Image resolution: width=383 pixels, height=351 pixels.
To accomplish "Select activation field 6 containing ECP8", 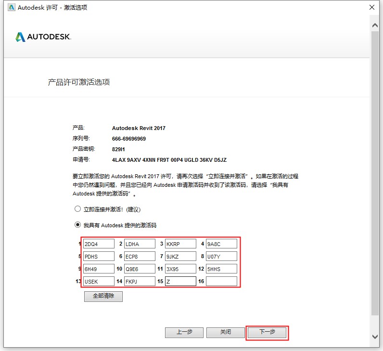I will pyautogui.click(x=140, y=257).
